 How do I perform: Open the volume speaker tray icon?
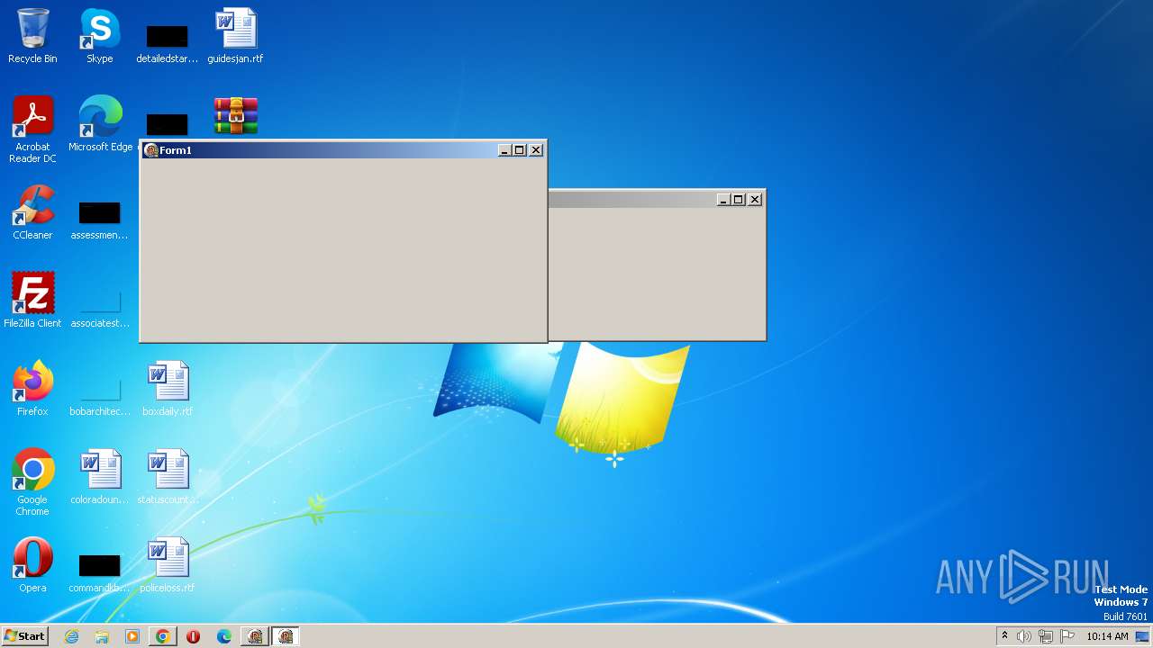1024,636
